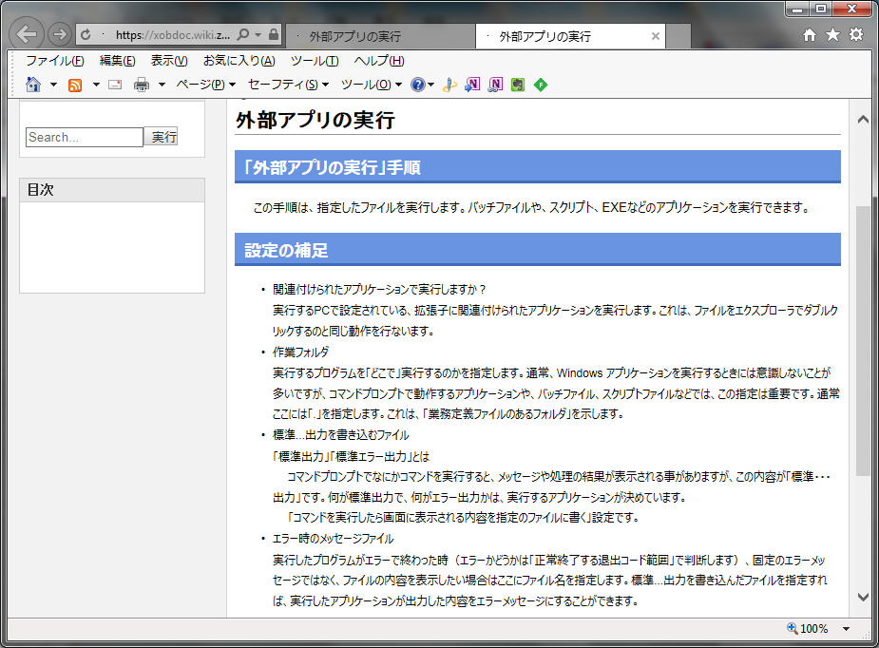Click the Evernote clipper icon
This screenshot has width=879, height=648.
point(517,85)
